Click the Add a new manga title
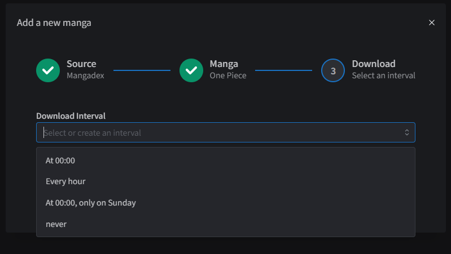The width and height of the screenshot is (451, 254). click(54, 23)
